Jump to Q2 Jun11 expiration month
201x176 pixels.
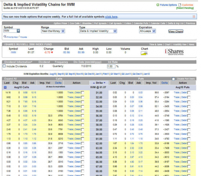coord(126,74)
